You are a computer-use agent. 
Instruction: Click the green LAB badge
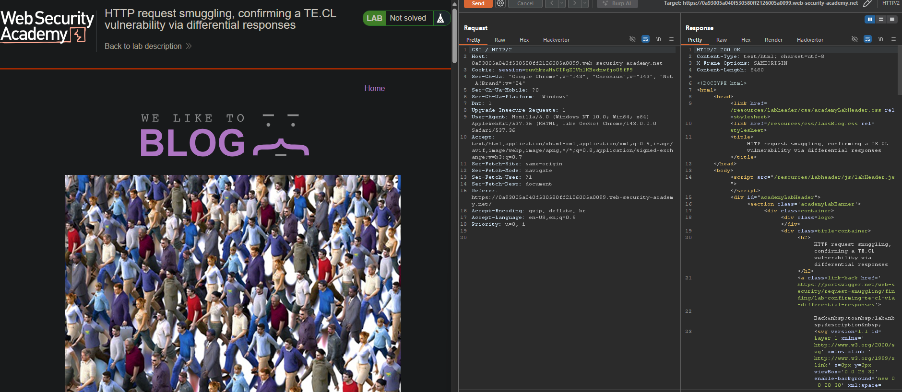pos(374,18)
